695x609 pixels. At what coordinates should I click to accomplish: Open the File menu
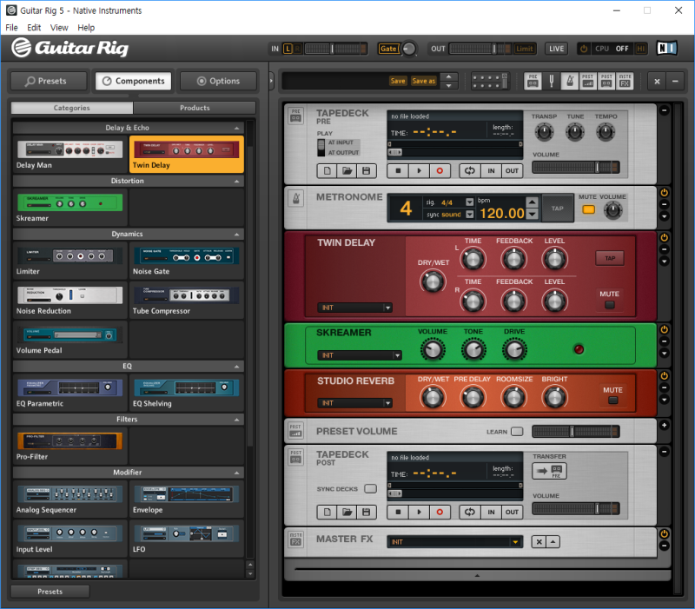11,27
